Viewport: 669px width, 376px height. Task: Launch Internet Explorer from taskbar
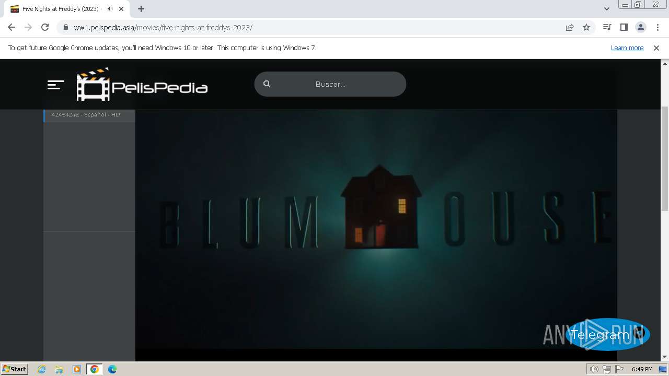42,369
